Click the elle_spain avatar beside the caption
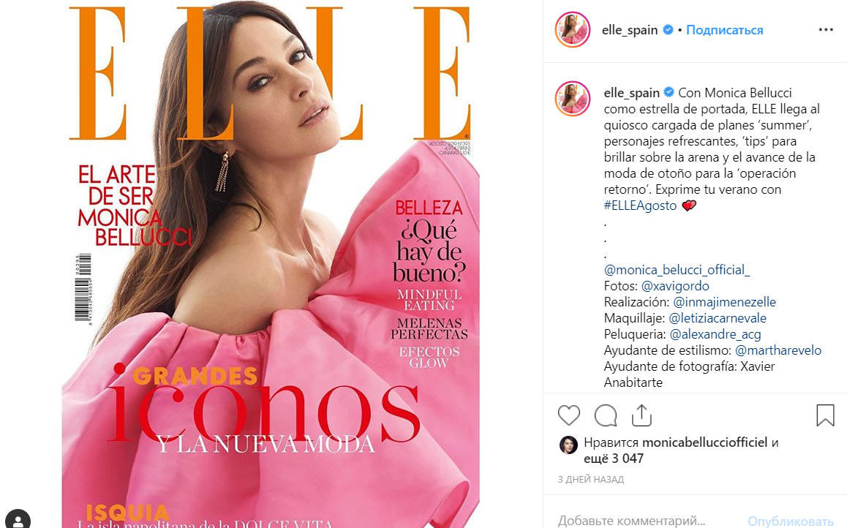 [x=573, y=99]
